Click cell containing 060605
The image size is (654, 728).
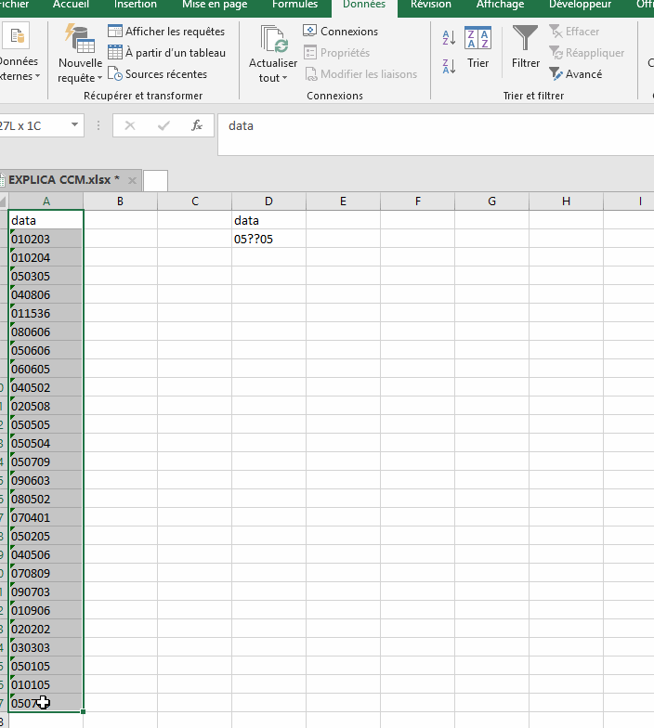click(x=46, y=369)
